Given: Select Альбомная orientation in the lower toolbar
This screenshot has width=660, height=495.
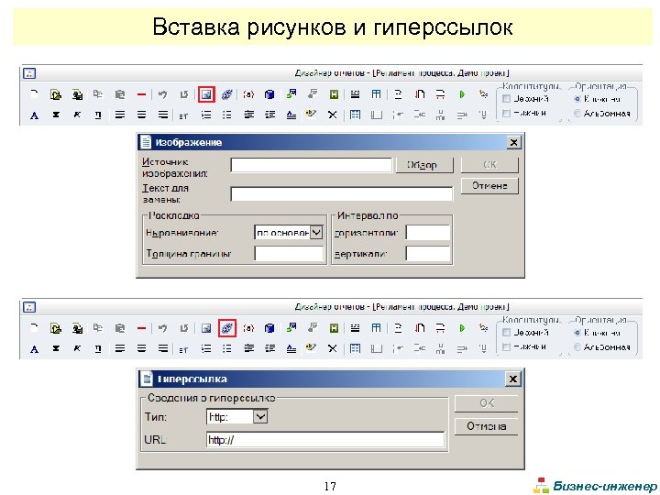Looking at the screenshot, I should point(577,346).
